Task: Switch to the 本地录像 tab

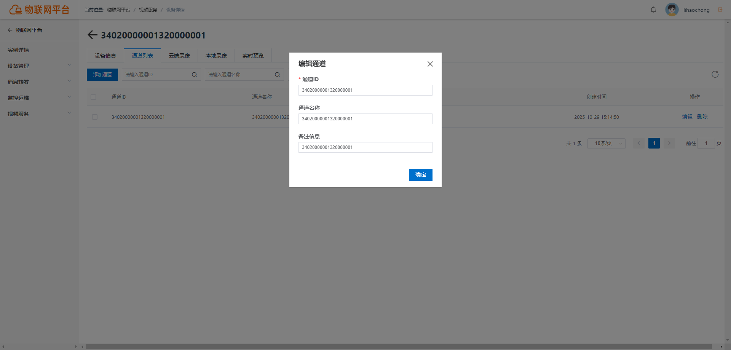Action: pyautogui.click(x=216, y=56)
